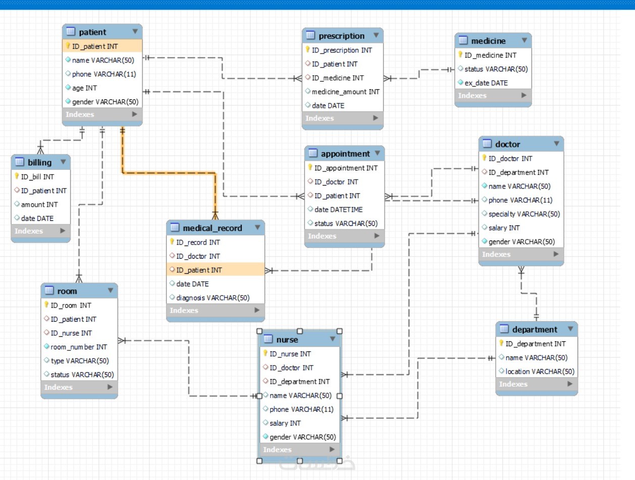Click the billing table icon

[x=20, y=162]
